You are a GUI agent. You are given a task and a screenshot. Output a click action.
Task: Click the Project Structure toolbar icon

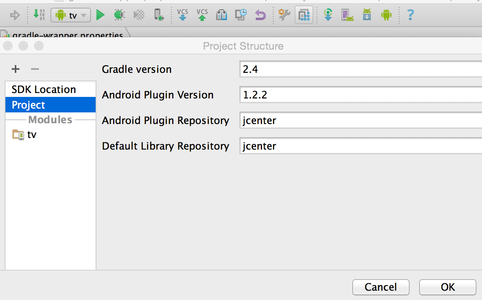(x=304, y=15)
